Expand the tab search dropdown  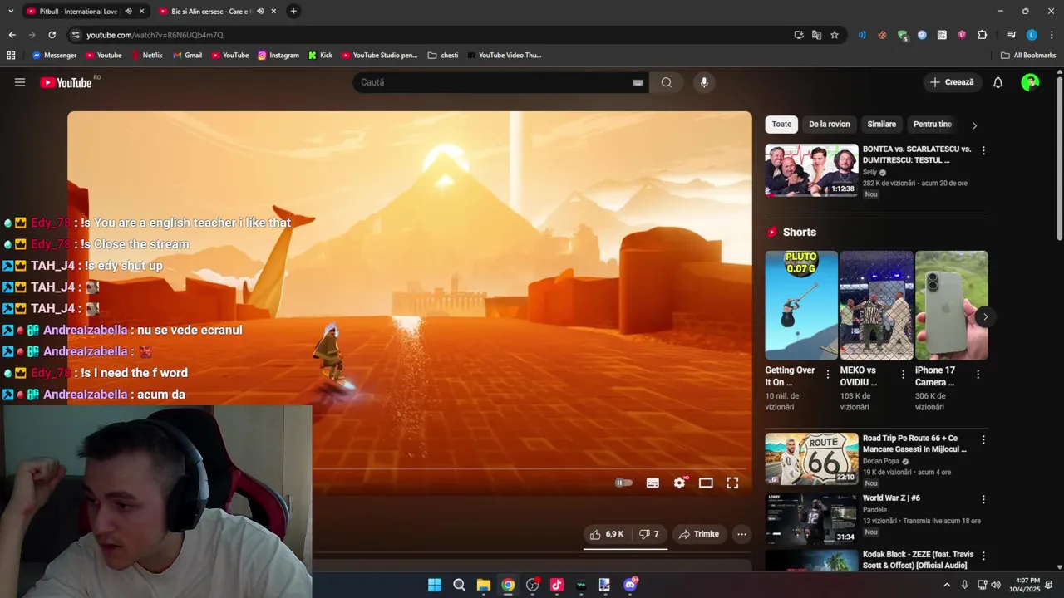click(x=11, y=11)
